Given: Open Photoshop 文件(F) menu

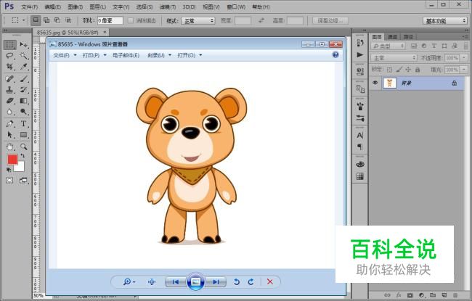Looking at the screenshot, I should [30, 7].
